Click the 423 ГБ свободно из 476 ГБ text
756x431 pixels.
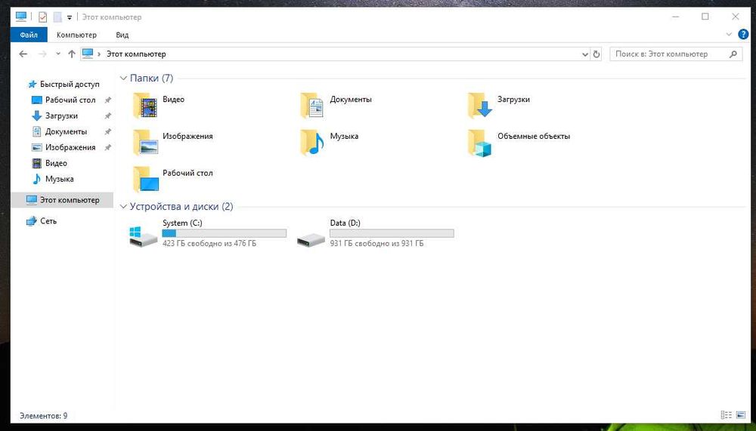(x=209, y=243)
